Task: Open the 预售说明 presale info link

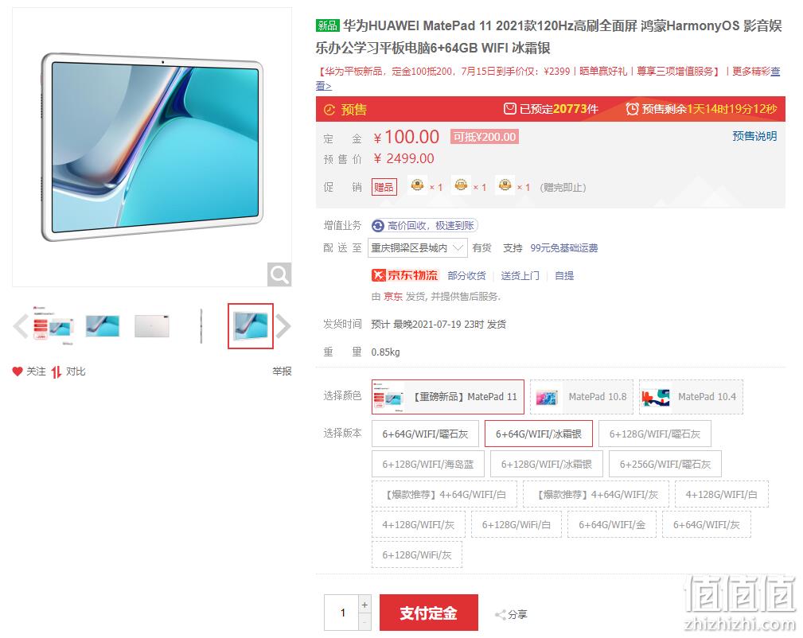Action: pos(754,136)
